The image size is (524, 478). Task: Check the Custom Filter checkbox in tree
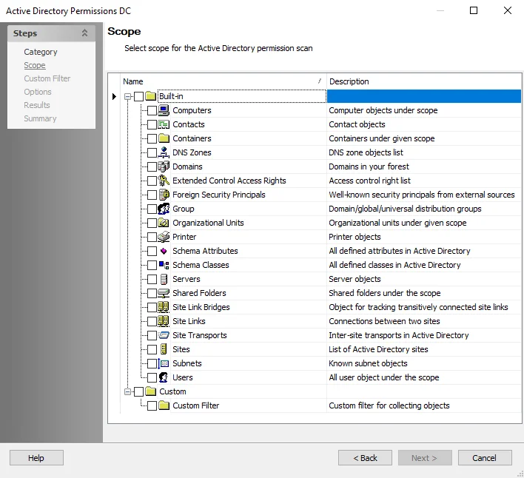152,405
